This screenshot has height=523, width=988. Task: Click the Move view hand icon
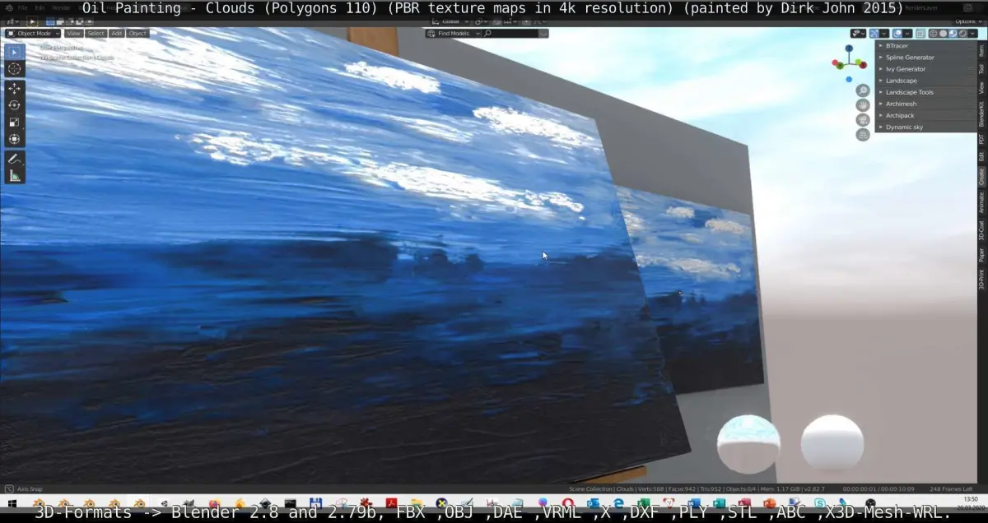(863, 105)
